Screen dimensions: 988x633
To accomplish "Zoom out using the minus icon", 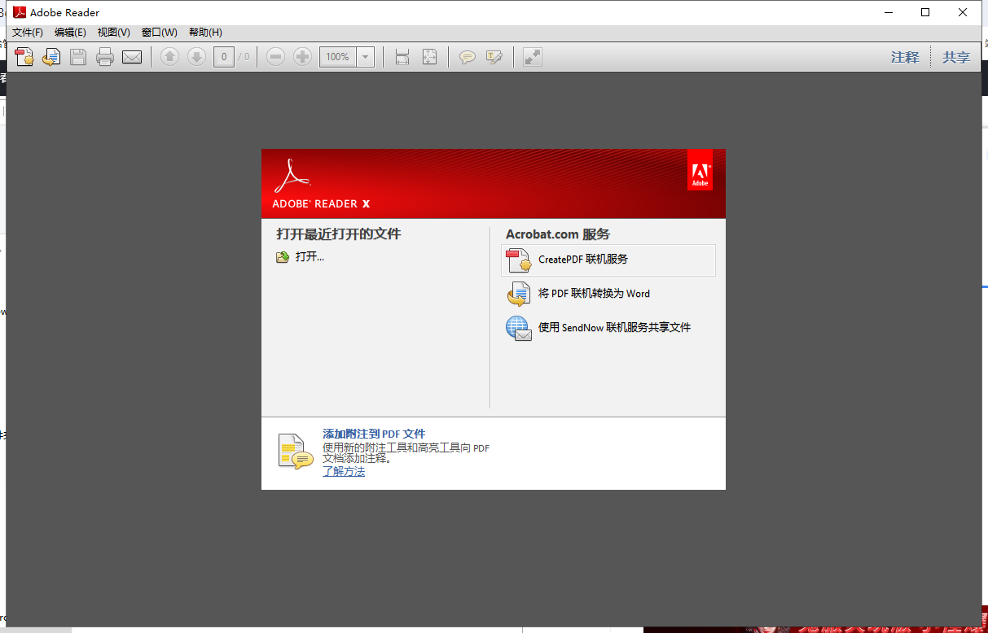I will [x=275, y=57].
